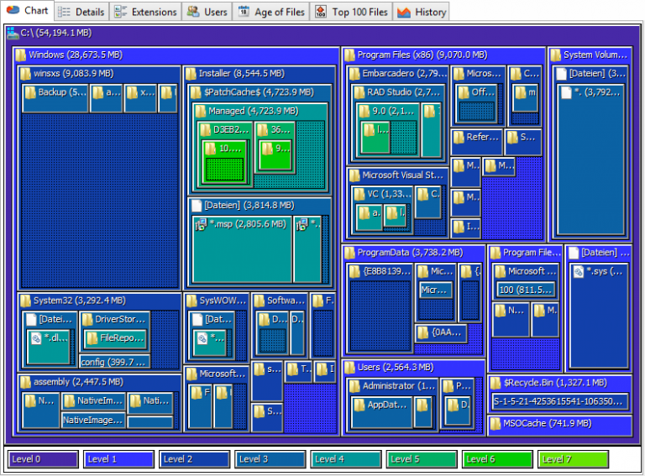Click the System32 folder icon

tap(27, 301)
